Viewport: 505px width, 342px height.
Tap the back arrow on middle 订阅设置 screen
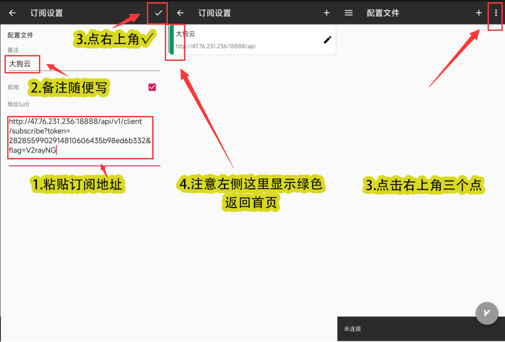(180, 13)
